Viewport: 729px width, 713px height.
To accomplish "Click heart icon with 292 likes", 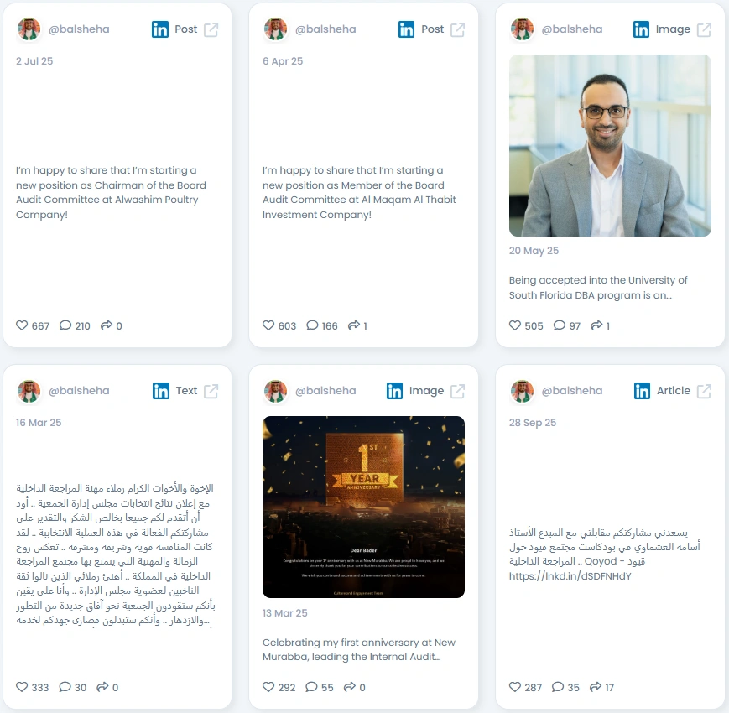I will click(268, 686).
